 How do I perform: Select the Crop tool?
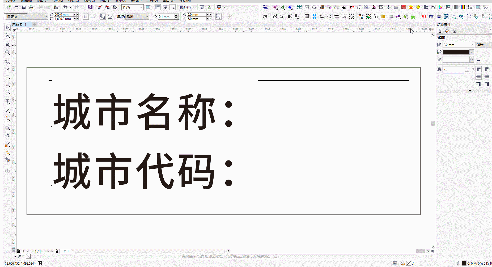(7, 45)
